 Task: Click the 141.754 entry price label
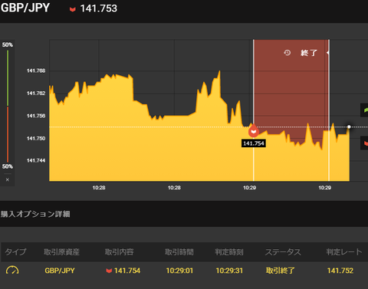254,143
